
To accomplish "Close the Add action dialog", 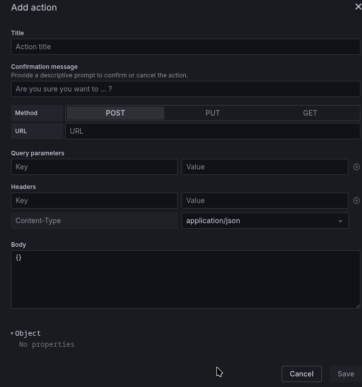I will 358,7.
